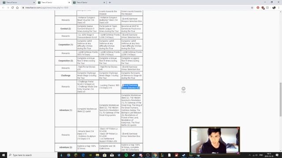Jump to page top with TOP button
282x158 pixels.
click(x=183, y=90)
